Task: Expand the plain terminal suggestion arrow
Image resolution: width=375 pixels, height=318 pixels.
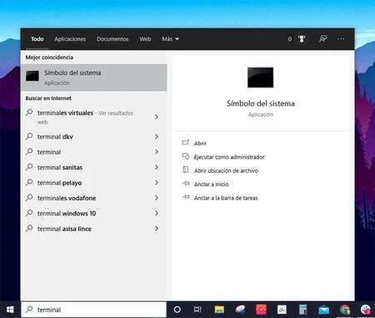Action: tap(157, 152)
